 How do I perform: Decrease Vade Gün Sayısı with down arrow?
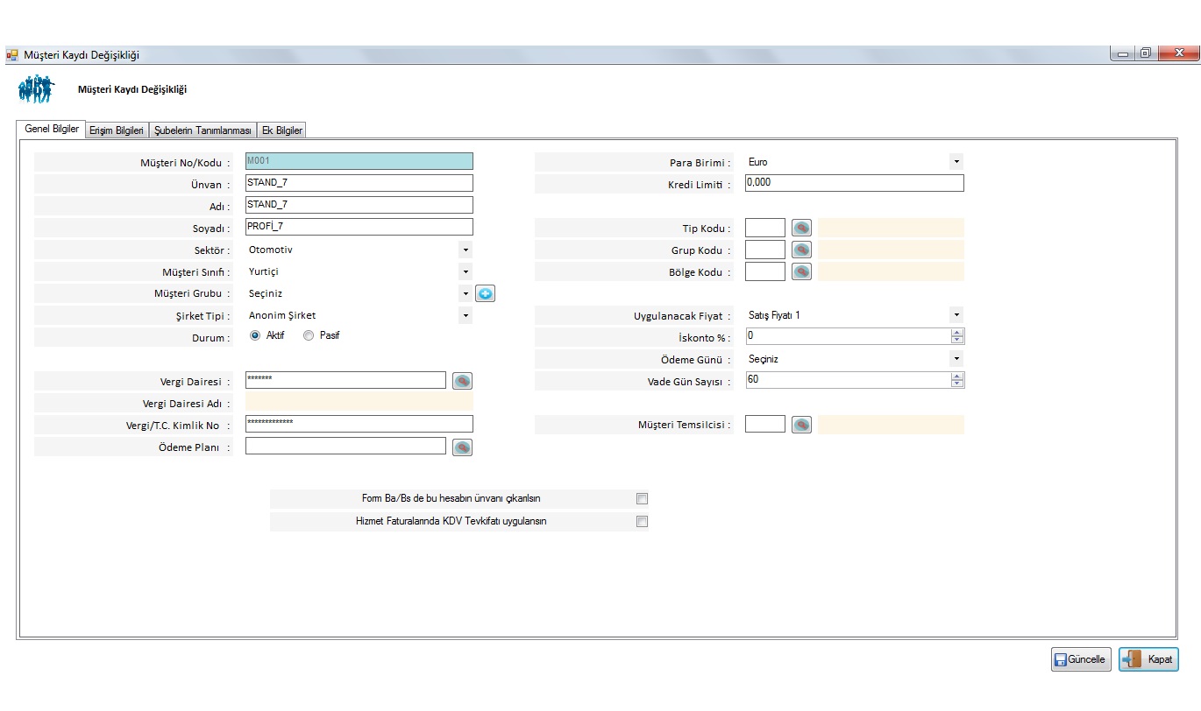pyautogui.click(x=957, y=384)
